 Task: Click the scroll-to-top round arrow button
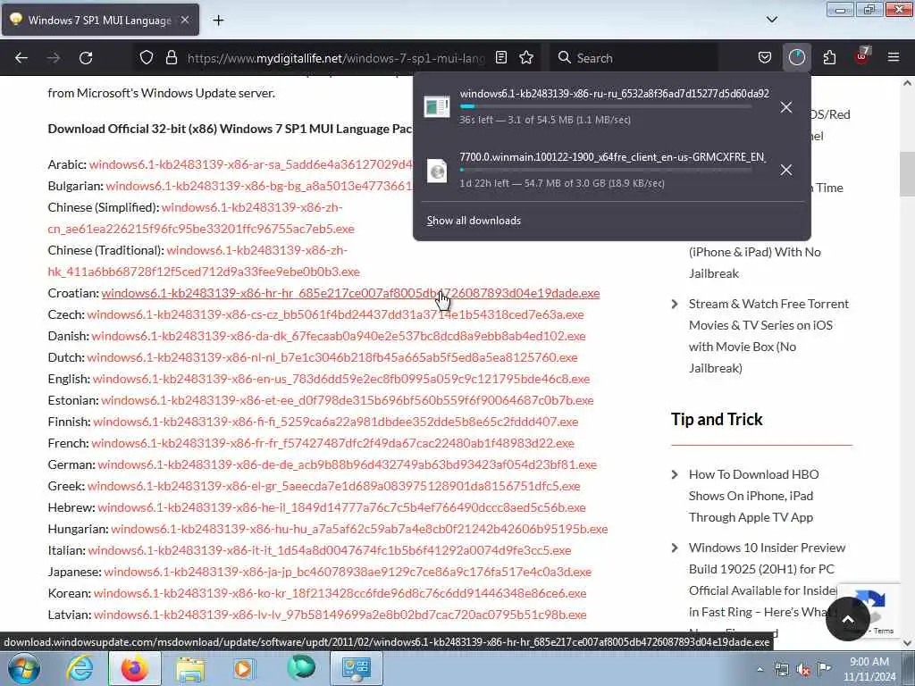point(848,619)
